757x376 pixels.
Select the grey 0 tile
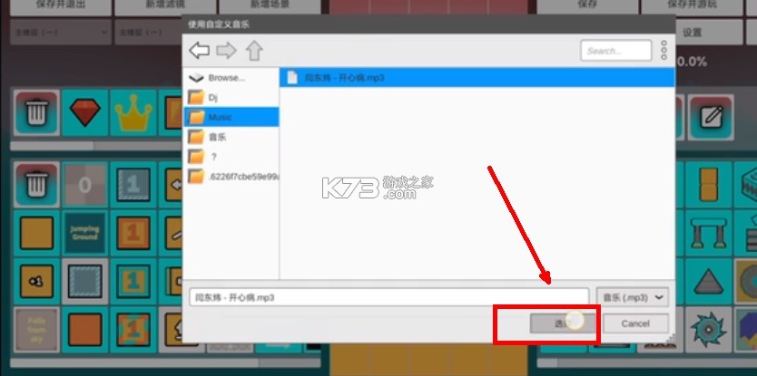pos(85,185)
